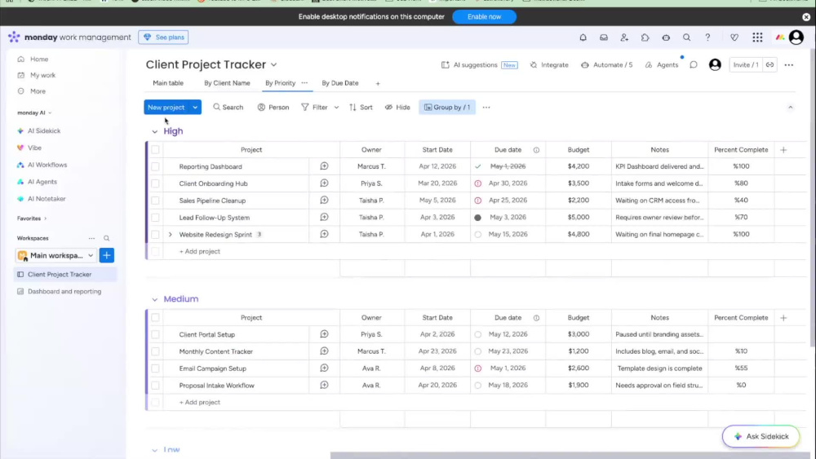Viewport: 816px width, 459px height.
Task: Click the Enable now button
Action: (x=484, y=16)
